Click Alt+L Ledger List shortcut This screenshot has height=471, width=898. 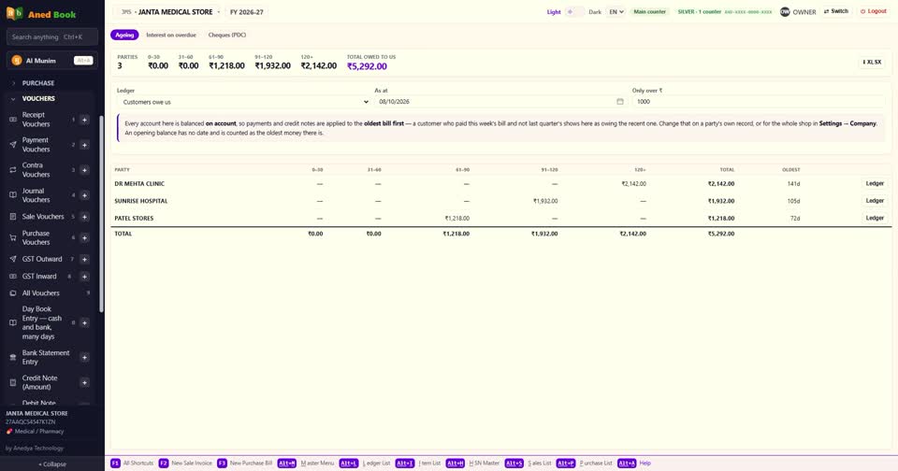[x=365, y=463]
